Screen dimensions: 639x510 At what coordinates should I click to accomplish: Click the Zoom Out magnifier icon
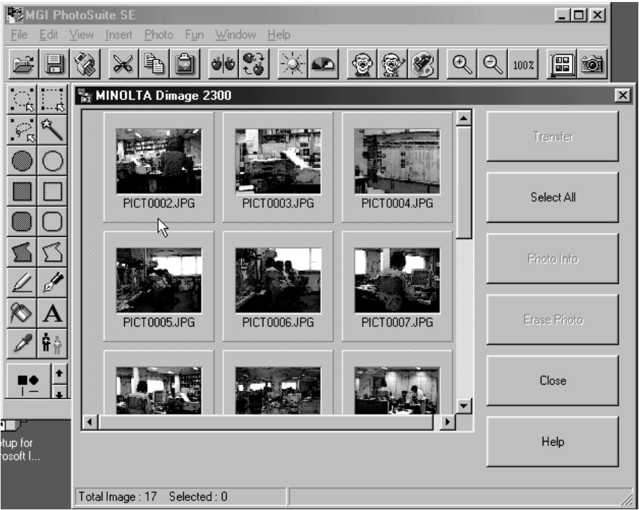492,64
